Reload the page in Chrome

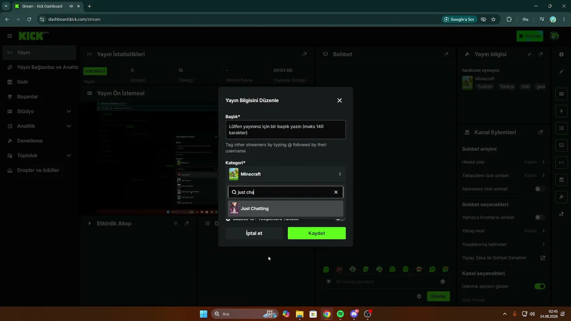click(29, 19)
